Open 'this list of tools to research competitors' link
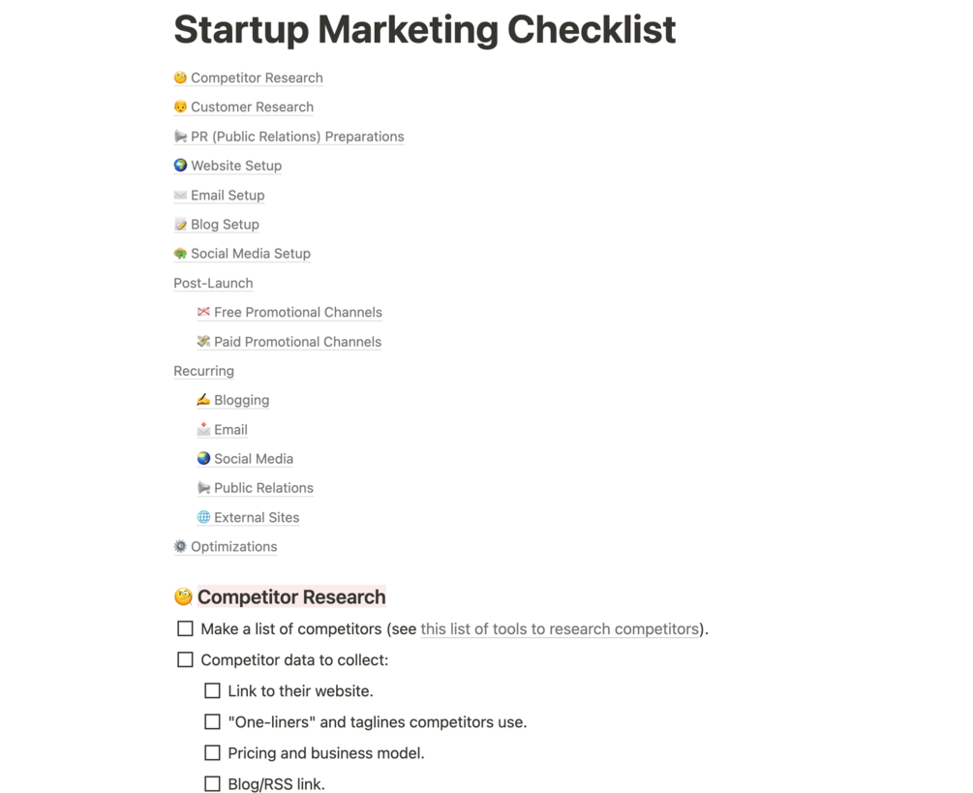Screen dimensions: 973x793 pyautogui.click(x=559, y=629)
